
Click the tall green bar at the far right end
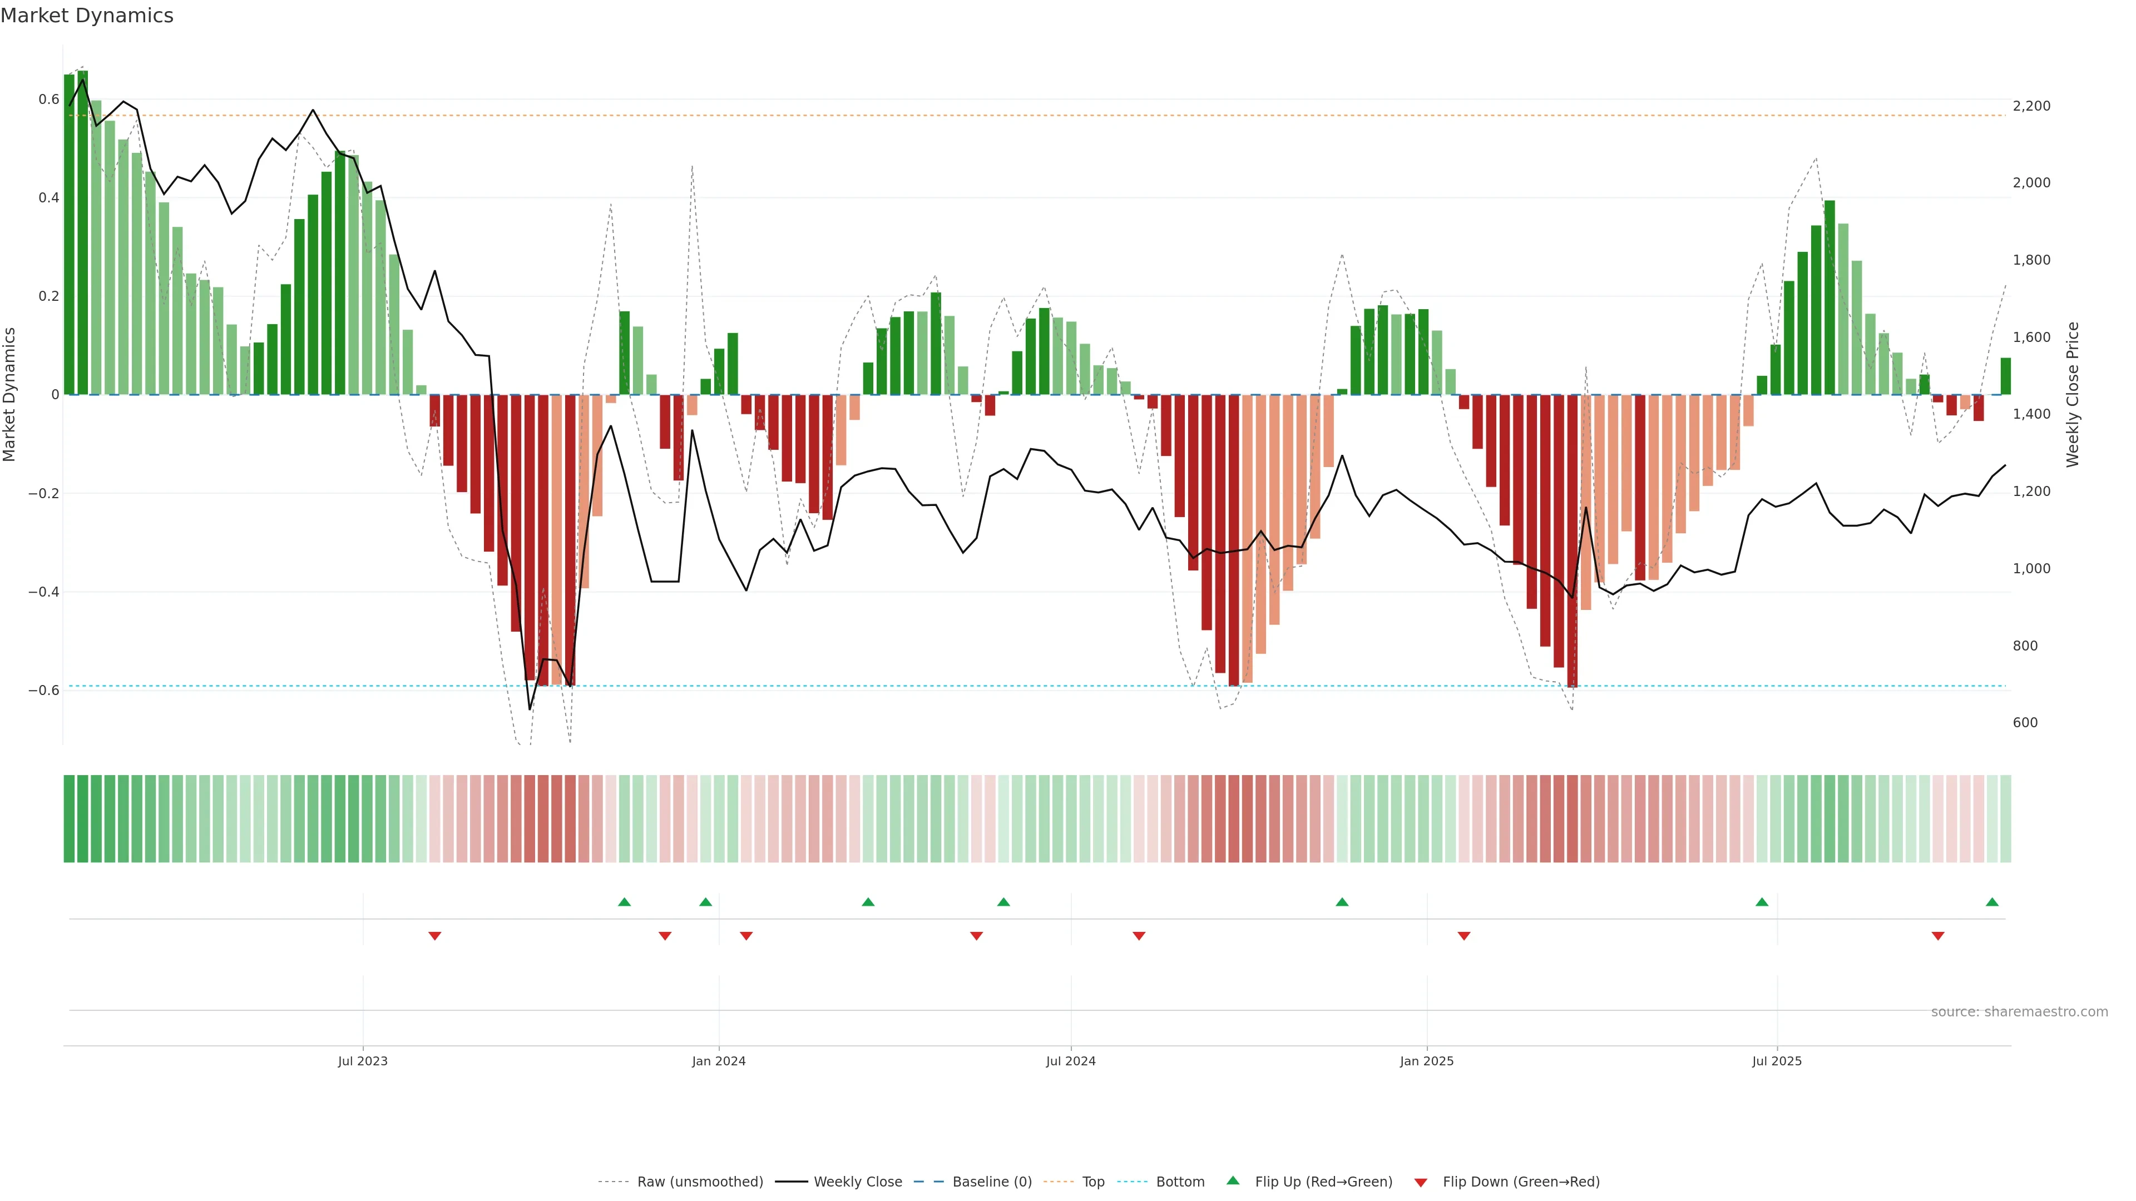(2005, 376)
